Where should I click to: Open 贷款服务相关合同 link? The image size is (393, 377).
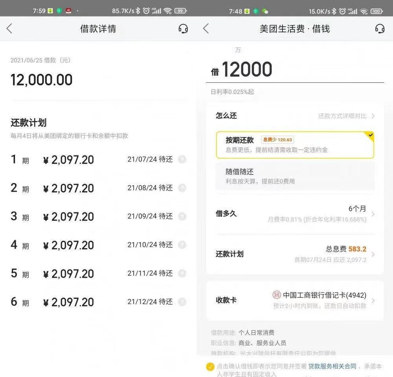click(332, 366)
